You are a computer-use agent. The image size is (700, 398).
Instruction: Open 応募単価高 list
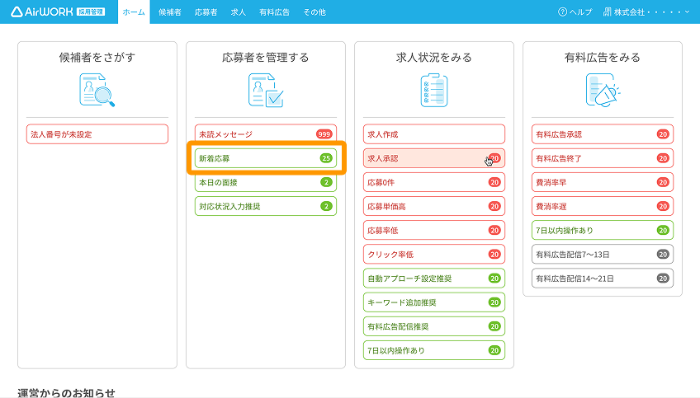pos(434,206)
